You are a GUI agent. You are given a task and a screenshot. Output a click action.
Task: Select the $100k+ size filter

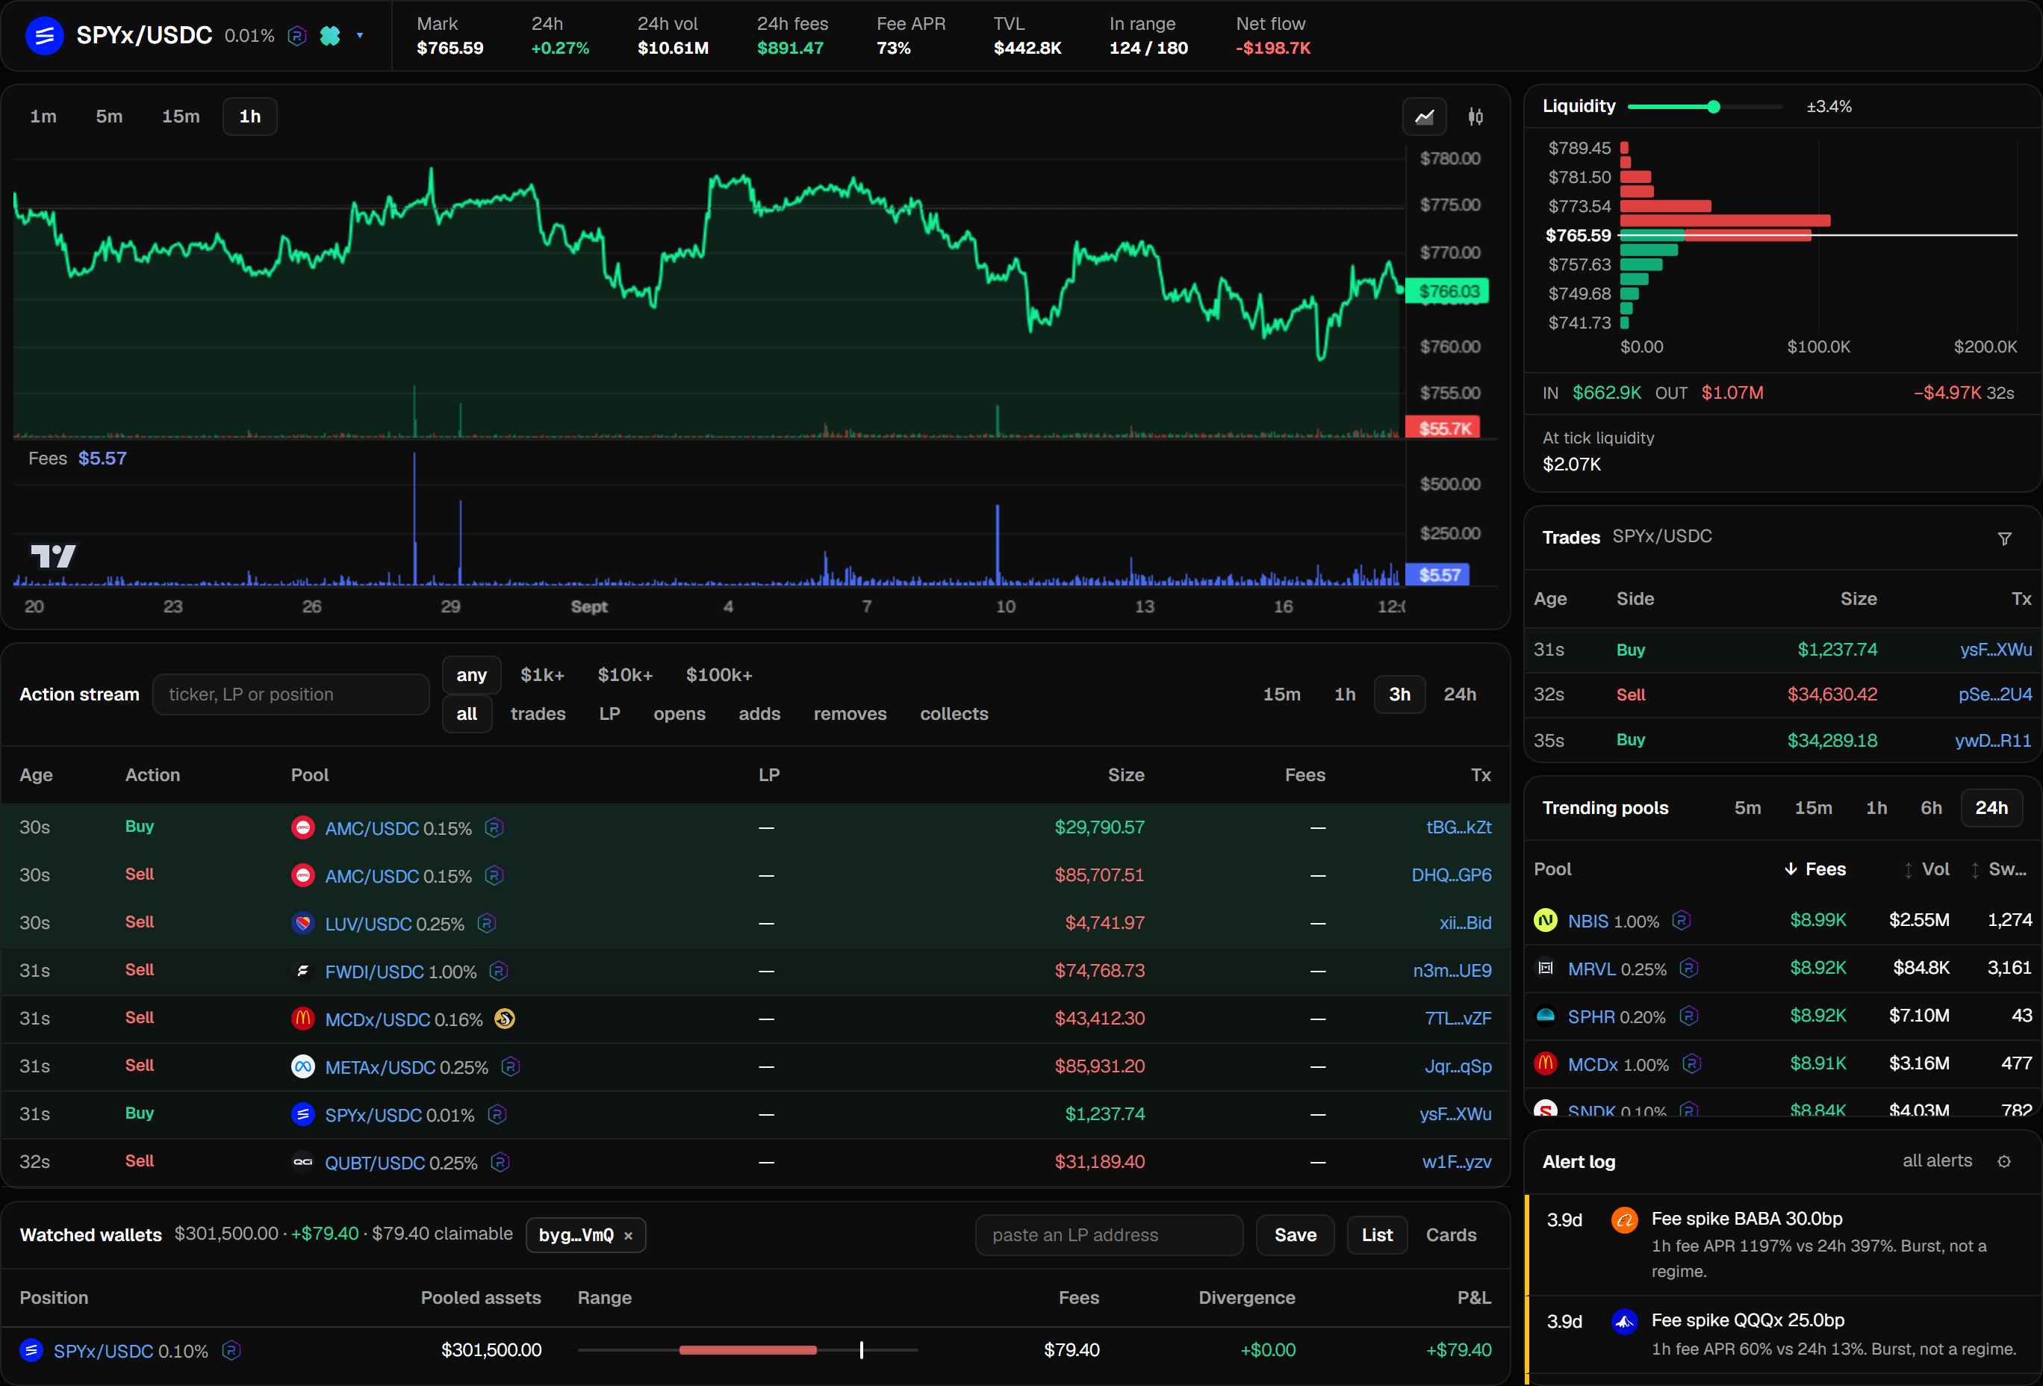coord(718,675)
